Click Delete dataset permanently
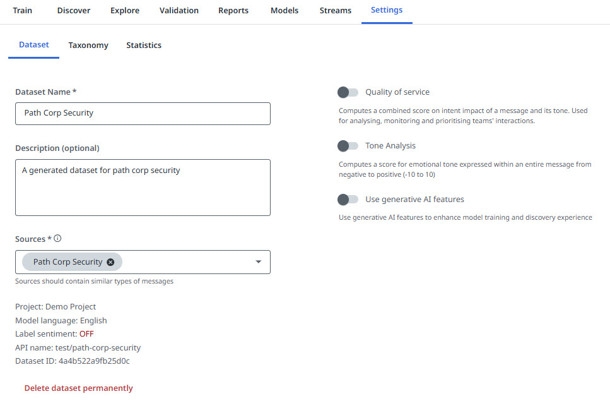 tap(79, 388)
